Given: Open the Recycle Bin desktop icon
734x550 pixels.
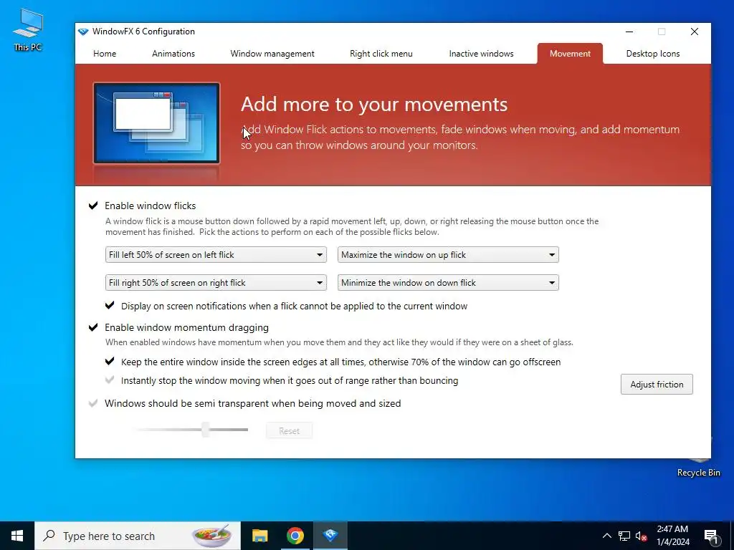Looking at the screenshot, I should [698, 465].
